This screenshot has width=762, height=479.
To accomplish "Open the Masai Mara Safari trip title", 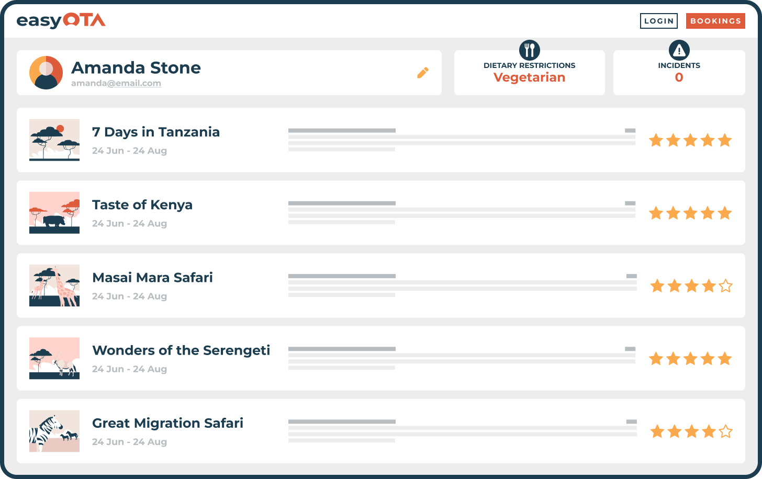I will coord(152,278).
